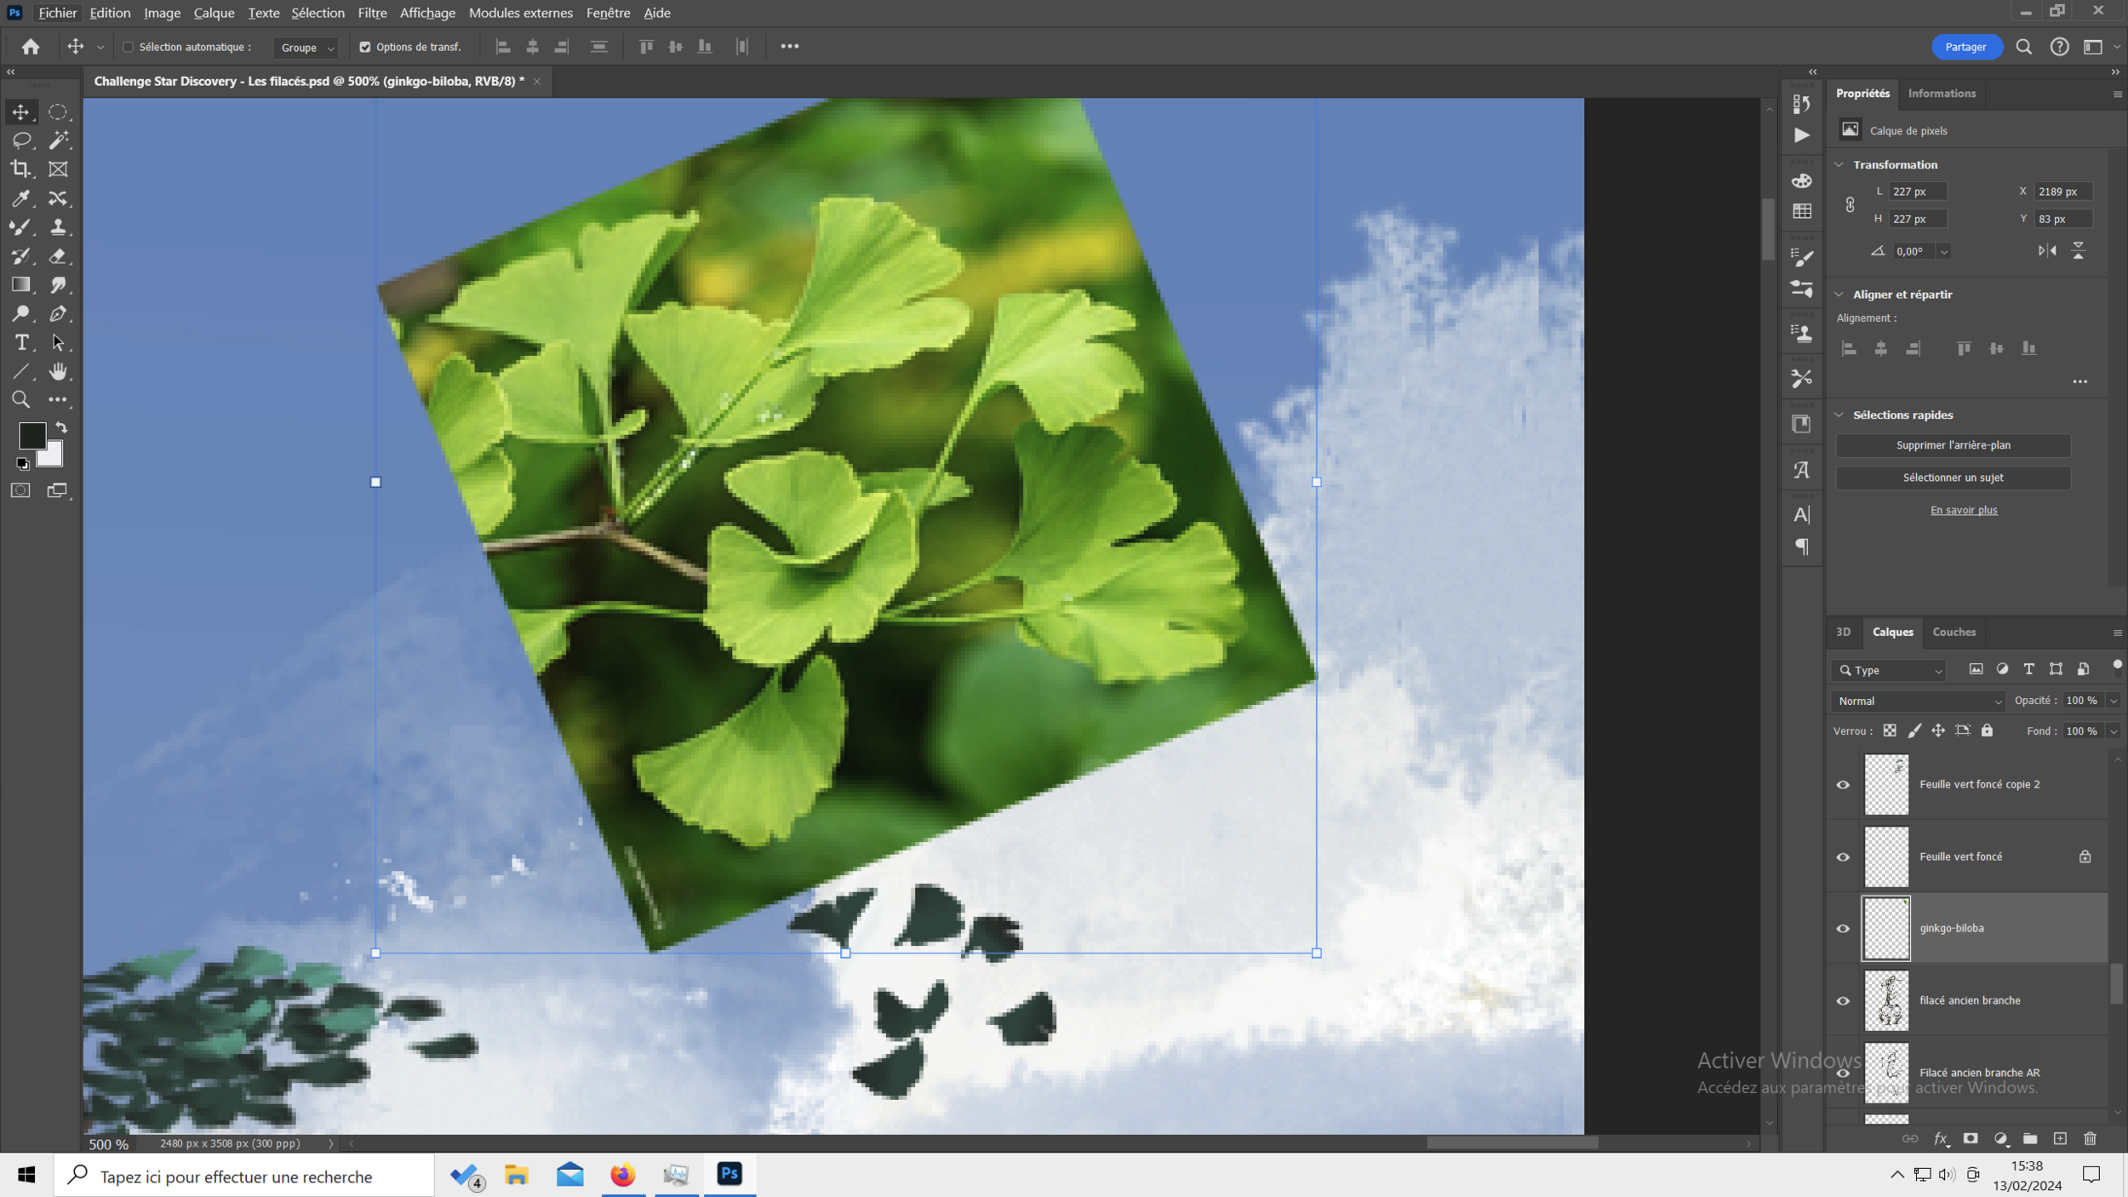Hide the ginkgo-biloba layer

(x=1843, y=929)
